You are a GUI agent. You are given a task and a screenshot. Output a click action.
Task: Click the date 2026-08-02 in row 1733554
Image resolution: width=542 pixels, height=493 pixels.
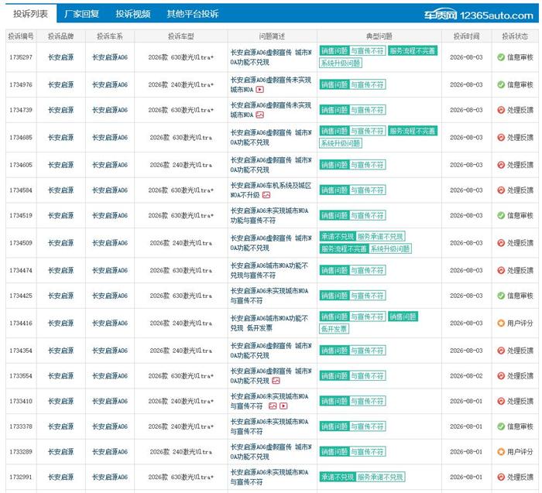(x=466, y=376)
